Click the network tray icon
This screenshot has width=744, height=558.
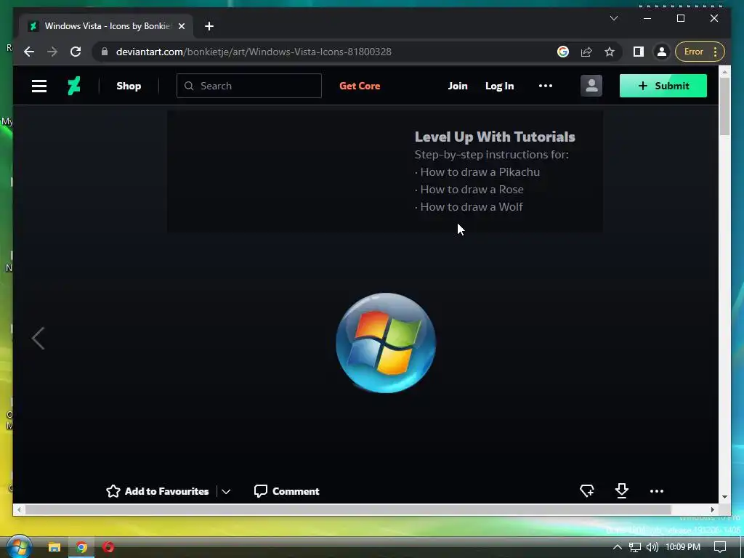pos(634,547)
